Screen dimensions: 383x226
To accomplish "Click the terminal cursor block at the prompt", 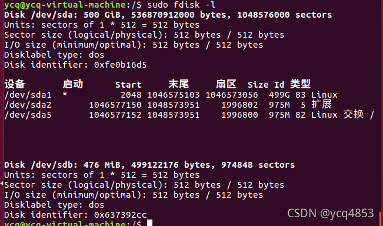I will coord(149,223).
